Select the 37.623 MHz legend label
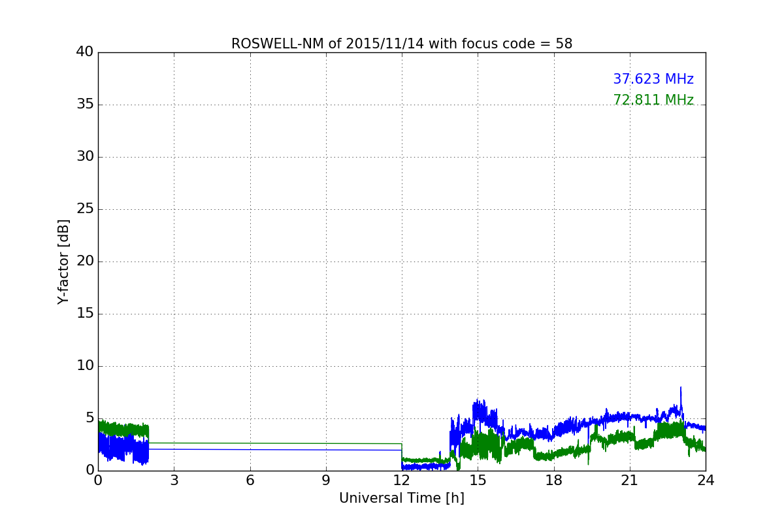 653,79
